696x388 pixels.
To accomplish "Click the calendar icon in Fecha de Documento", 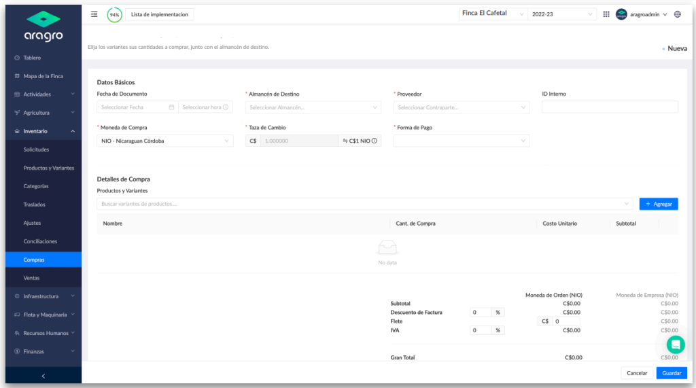I will (171, 107).
